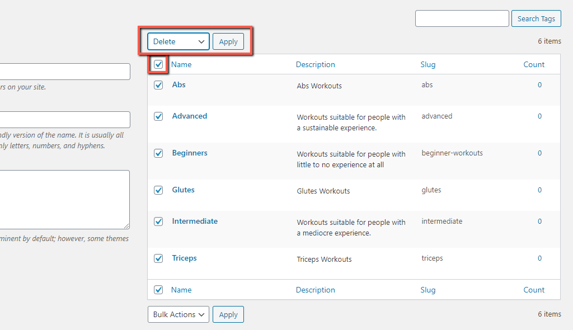Click into the new tag slug field
573x330 pixels.
click(65, 120)
